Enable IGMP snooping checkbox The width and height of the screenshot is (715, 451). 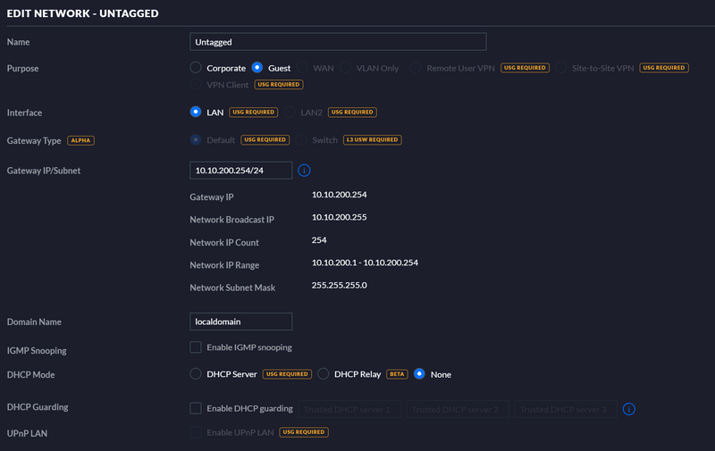tap(196, 347)
